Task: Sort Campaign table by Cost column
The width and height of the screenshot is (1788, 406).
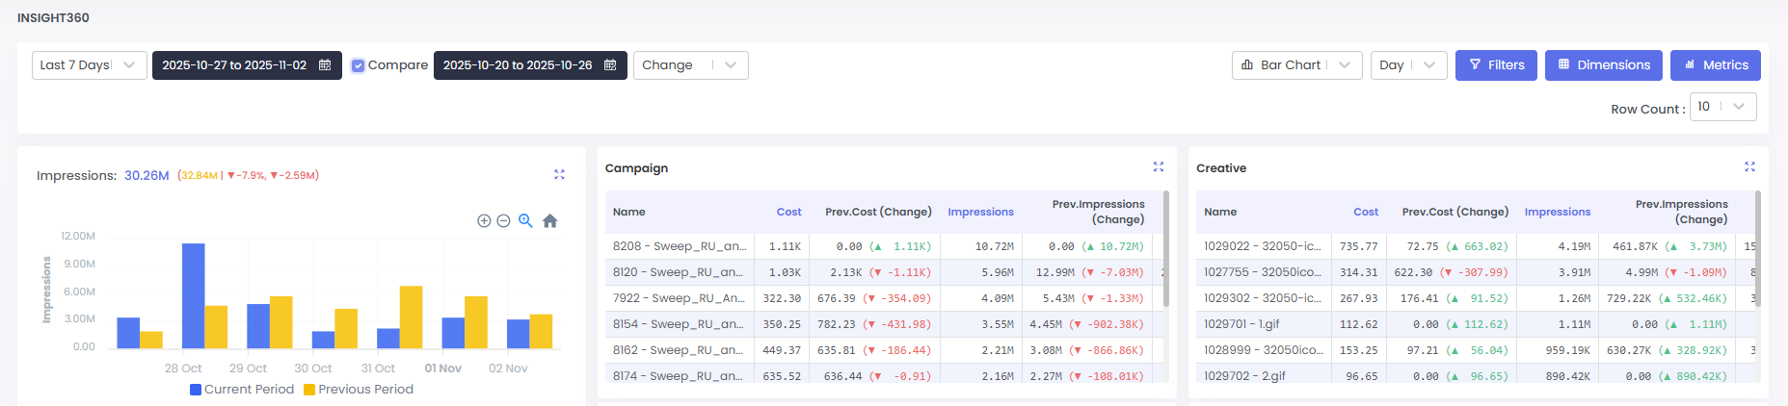Action: point(788,212)
